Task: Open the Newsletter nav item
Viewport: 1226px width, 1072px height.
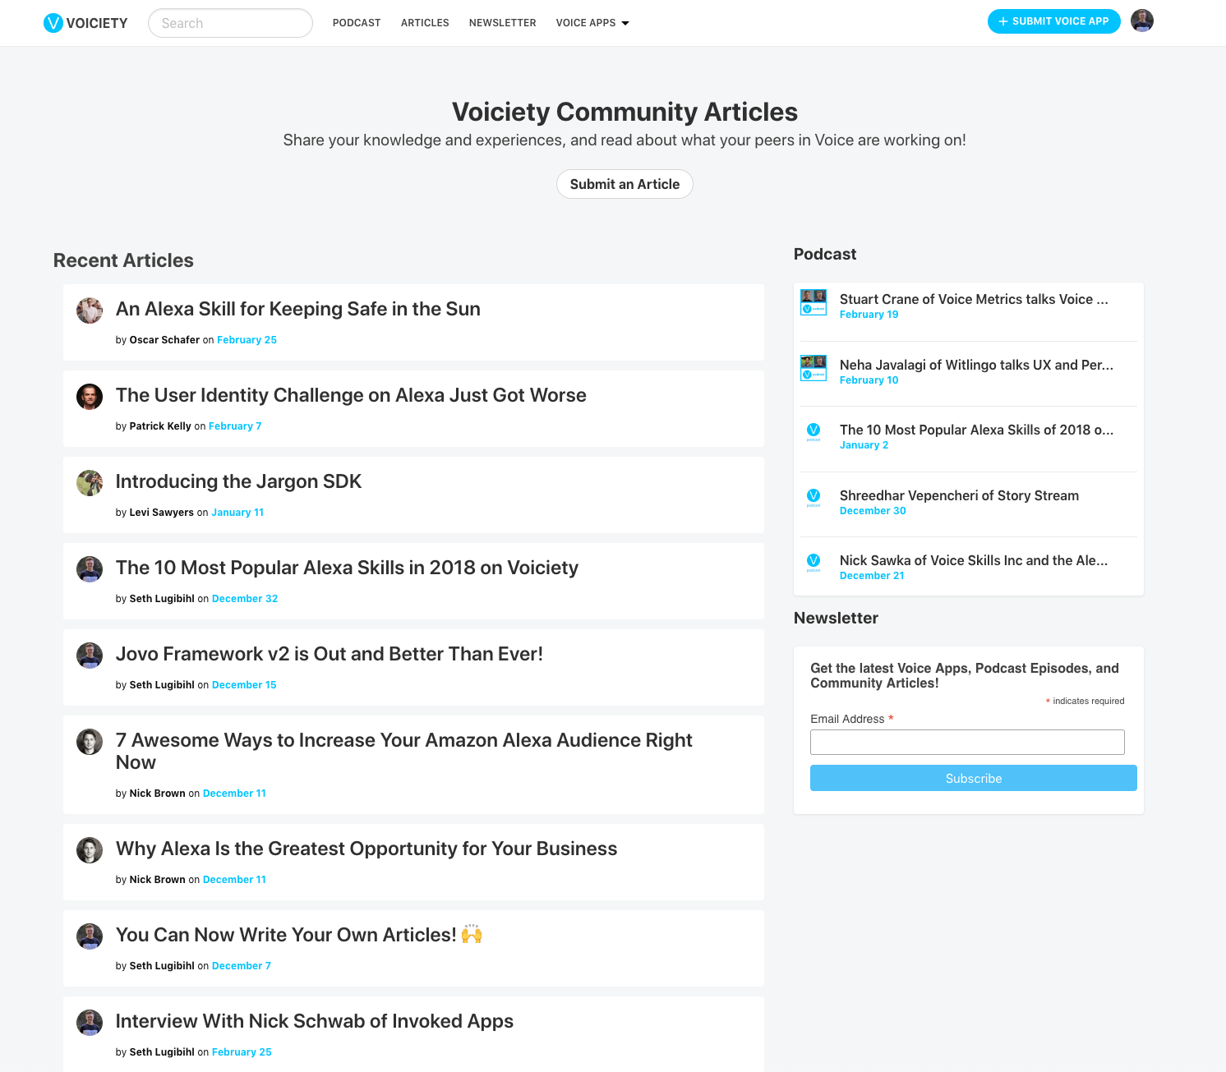Action: [502, 23]
